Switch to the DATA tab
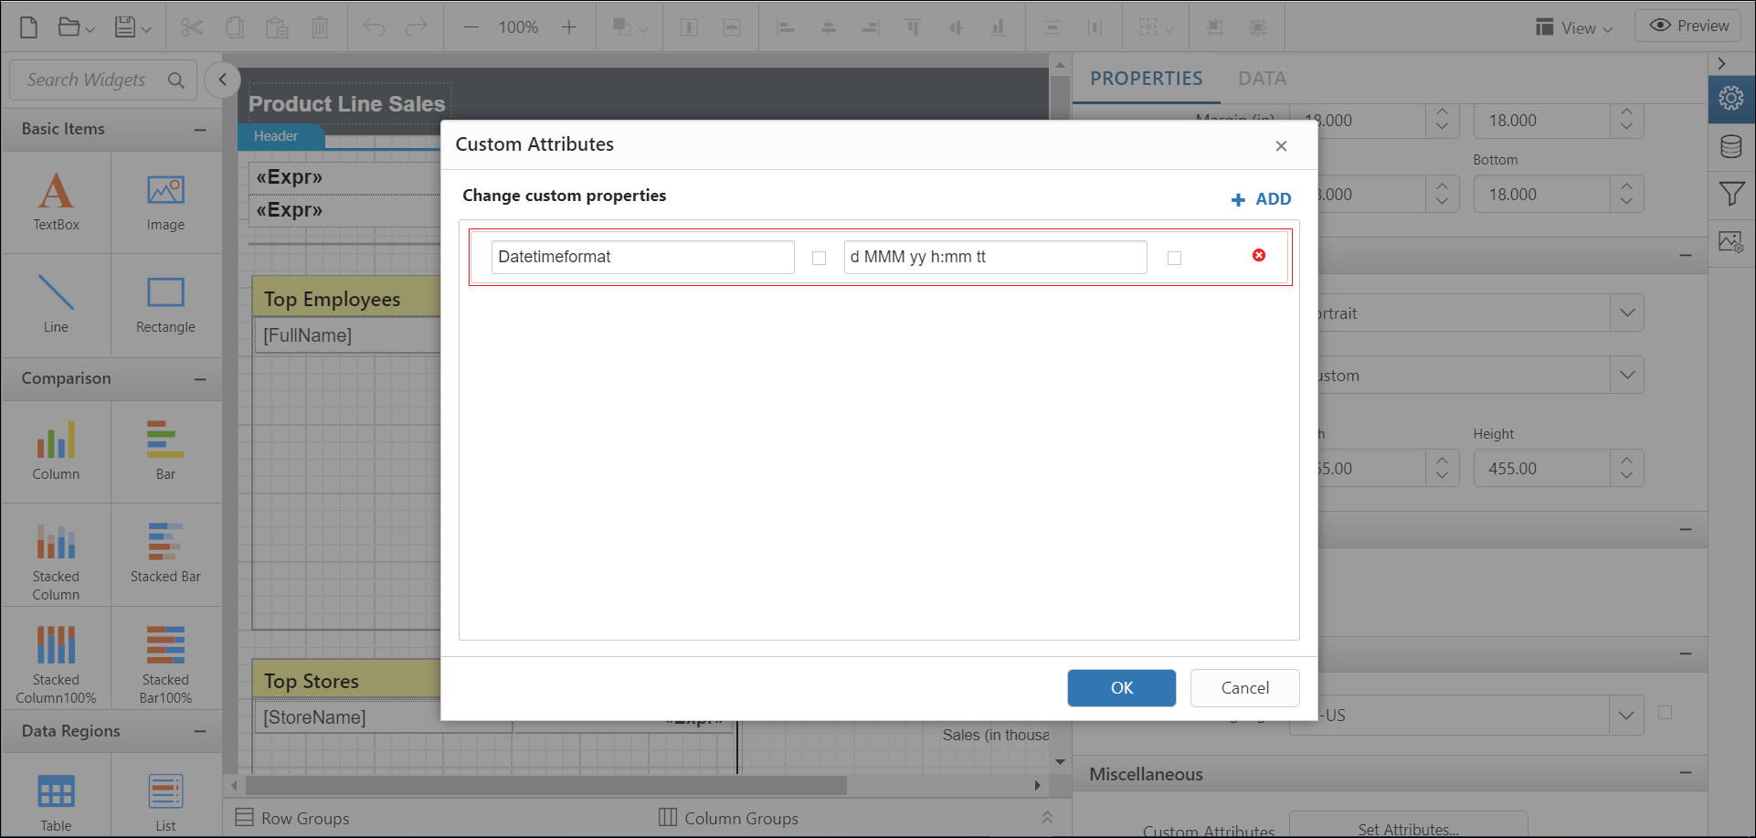The image size is (1756, 838). point(1262,79)
